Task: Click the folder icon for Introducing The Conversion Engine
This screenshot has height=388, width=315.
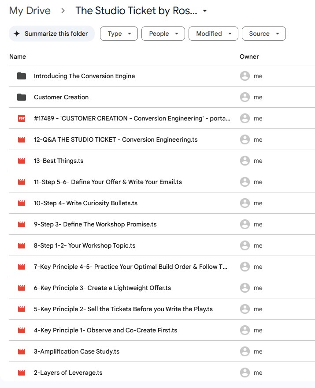Action: coord(22,76)
